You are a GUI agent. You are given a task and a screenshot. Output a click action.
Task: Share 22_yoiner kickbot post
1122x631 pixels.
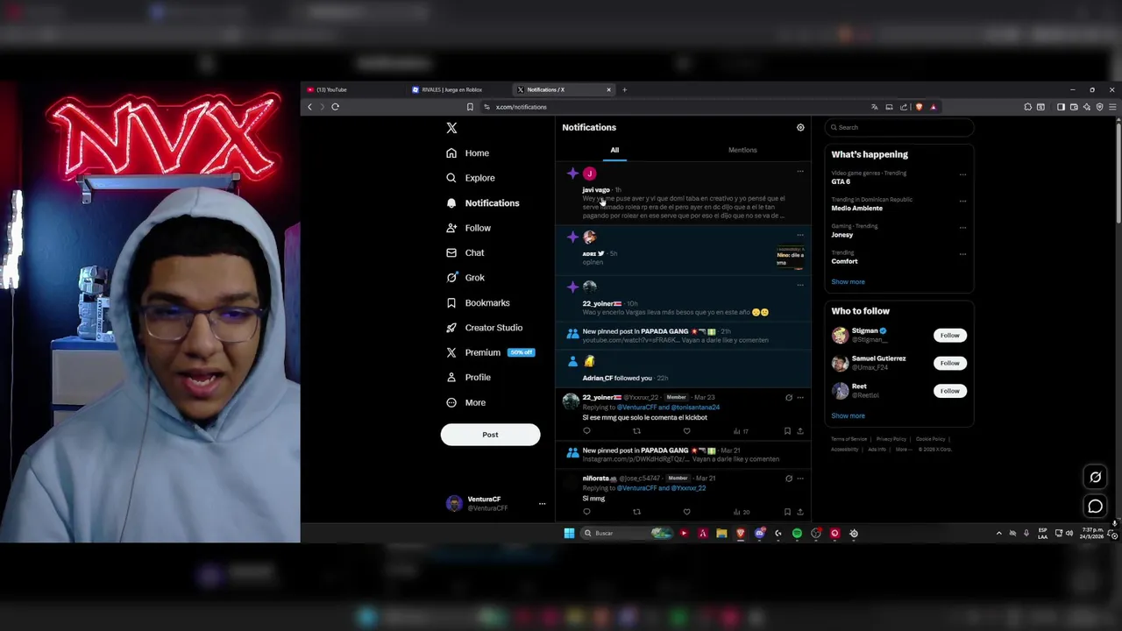[x=799, y=431]
